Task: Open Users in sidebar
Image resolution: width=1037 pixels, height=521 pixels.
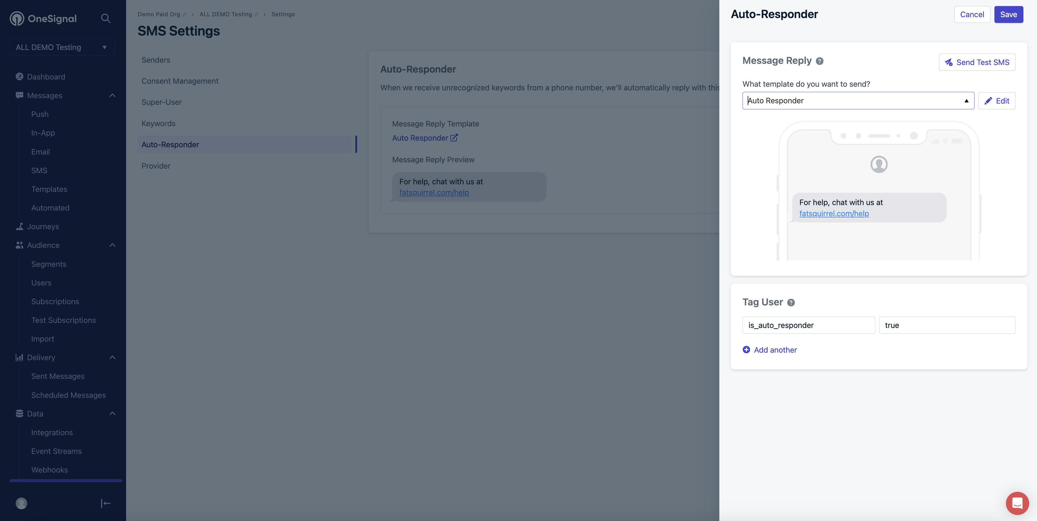Action: 41,282
